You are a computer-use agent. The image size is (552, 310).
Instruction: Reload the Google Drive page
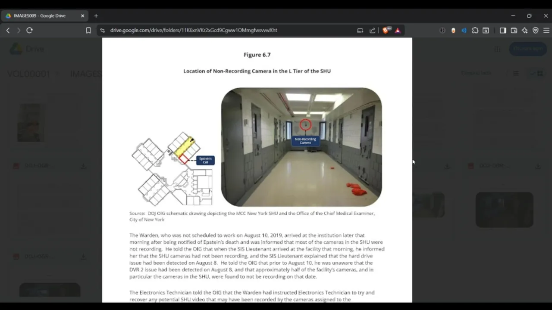[x=29, y=30]
